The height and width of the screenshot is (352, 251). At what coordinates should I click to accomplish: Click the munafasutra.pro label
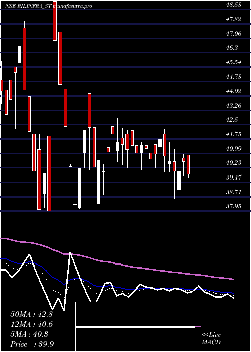coord(72,6)
